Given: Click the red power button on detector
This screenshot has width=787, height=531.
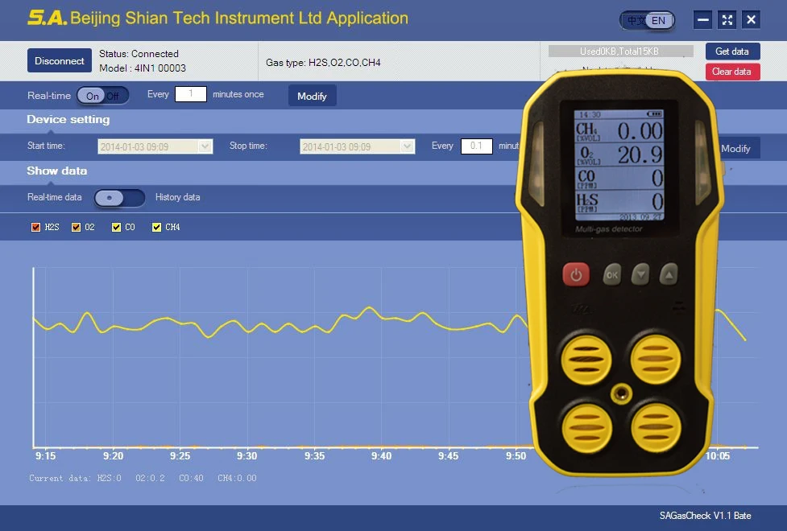Looking at the screenshot, I should 576,274.
